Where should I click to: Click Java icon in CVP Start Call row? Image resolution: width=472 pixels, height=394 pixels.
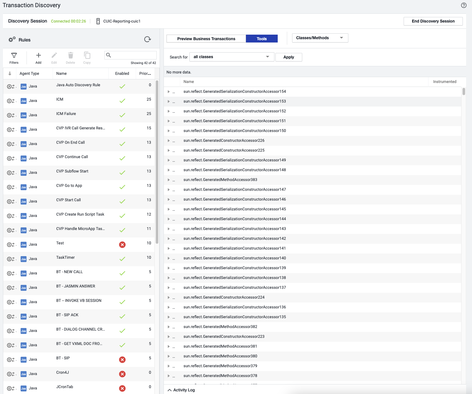coord(24,202)
